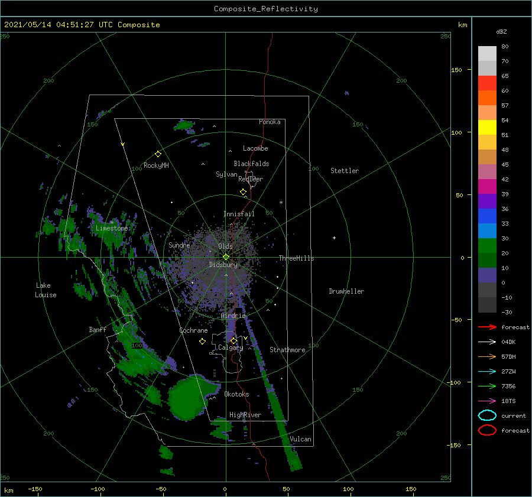The image size is (532, 497).
Task: Click the yellow diamond marker over Calgary
Action: point(233,340)
